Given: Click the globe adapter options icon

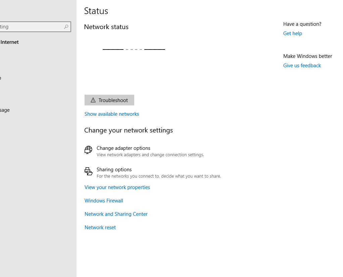Looking at the screenshot, I should click(88, 150).
